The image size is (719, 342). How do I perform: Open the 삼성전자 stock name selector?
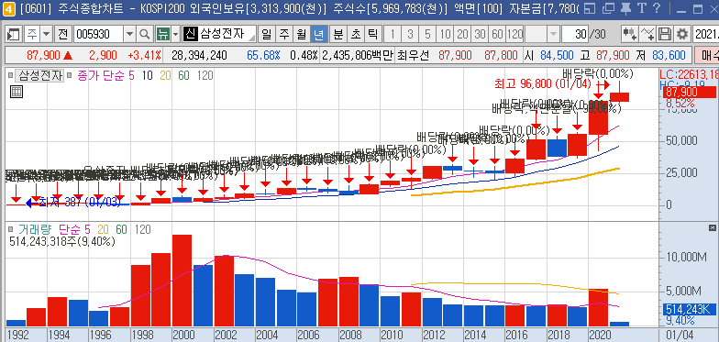219,33
